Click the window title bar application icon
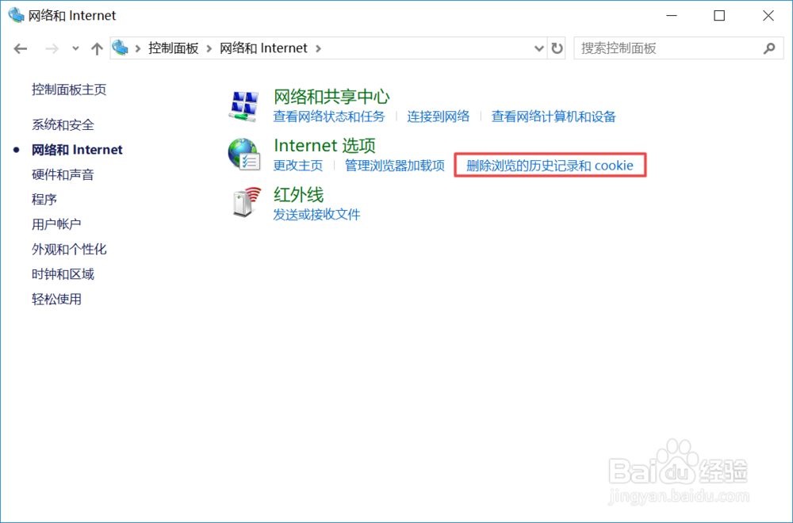The image size is (793, 523). click(x=14, y=15)
